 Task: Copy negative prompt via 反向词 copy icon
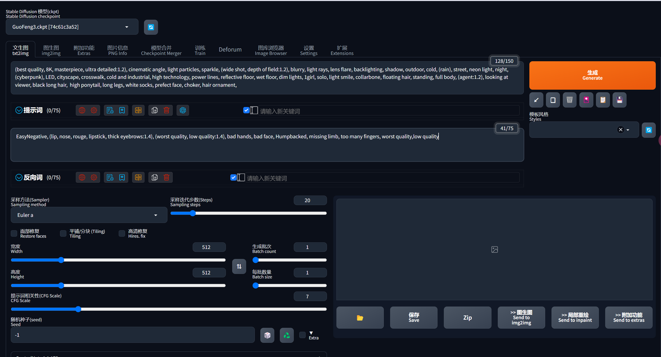(x=155, y=177)
